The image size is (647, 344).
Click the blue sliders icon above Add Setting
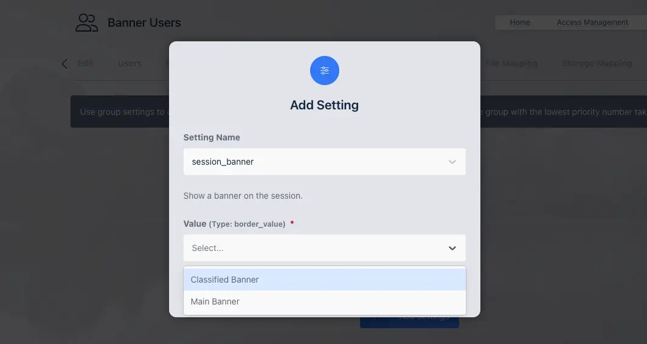(x=324, y=71)
